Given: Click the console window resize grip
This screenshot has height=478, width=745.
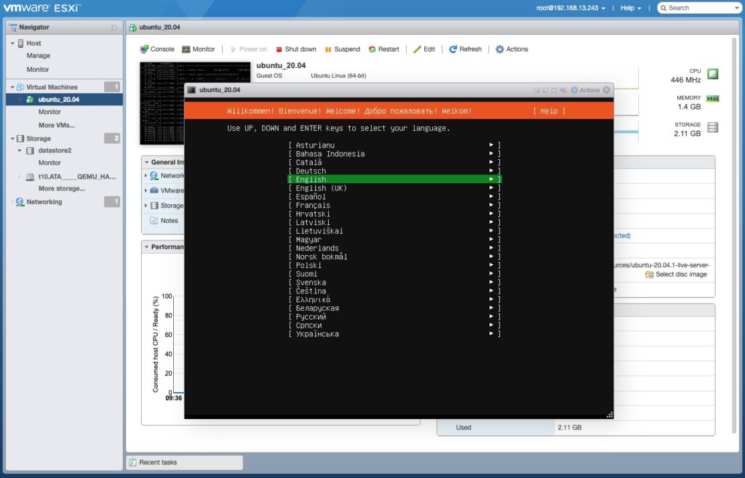Looking at the screenshot, I should point(610,415).
